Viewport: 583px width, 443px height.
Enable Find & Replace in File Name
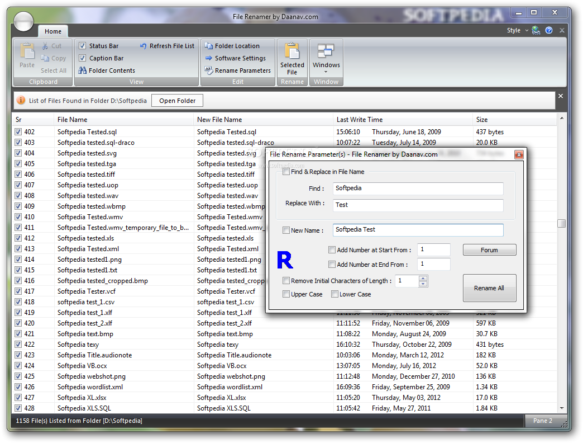pyautogui.click(x=286, y=172)
